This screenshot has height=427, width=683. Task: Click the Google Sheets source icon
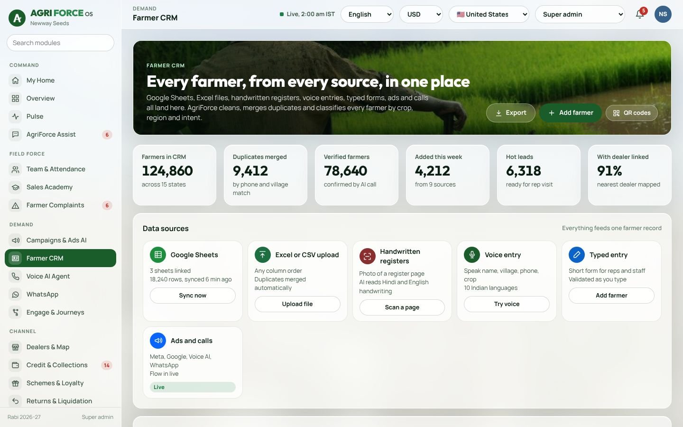coord(158,255)
